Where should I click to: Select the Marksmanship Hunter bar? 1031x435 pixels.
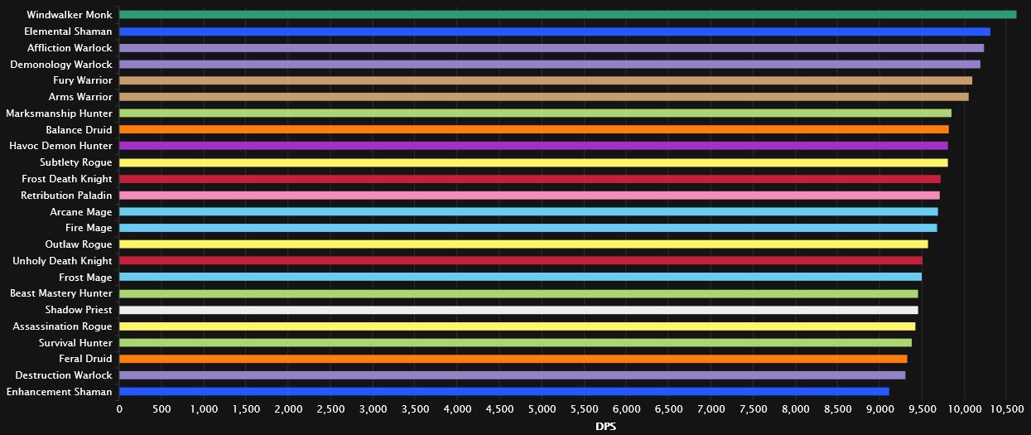coord(535,114)
